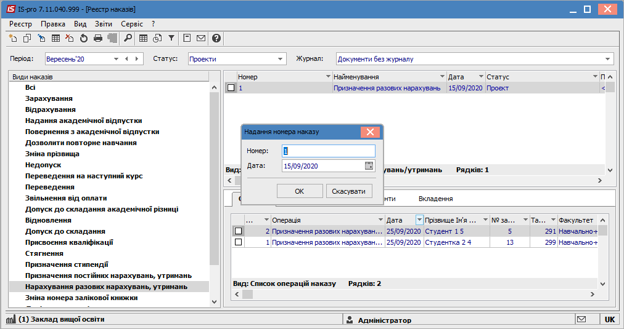Image resolution: width=624 pixels, height=329 pixels.
Task: Click the question mark help icon
Action: point(216,38)
